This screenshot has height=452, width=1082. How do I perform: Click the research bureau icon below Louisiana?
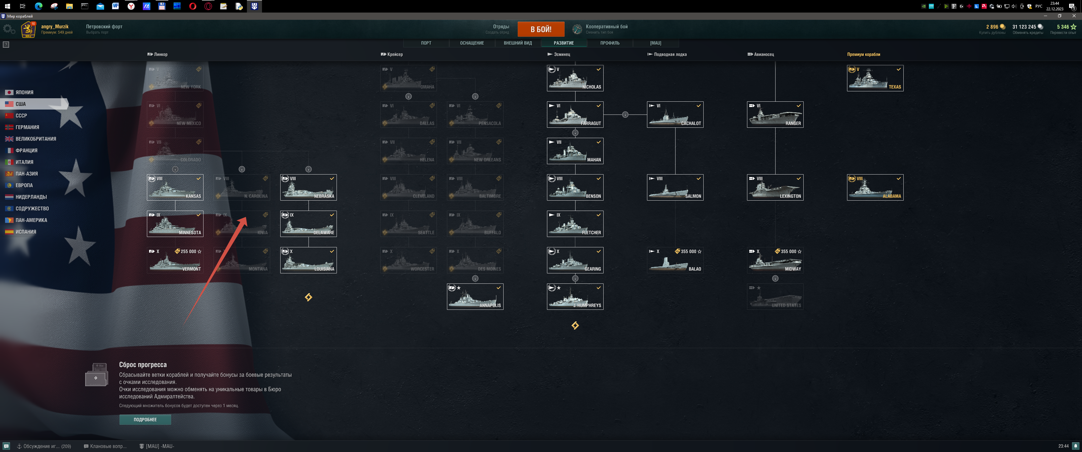[309, 297]
